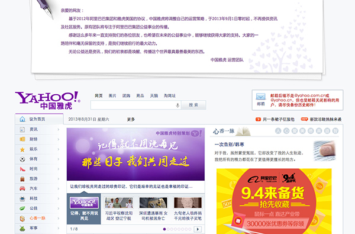The image size is (355, 234).
Task: Click the red car 汽车 icon
Action: coord(22,188)
